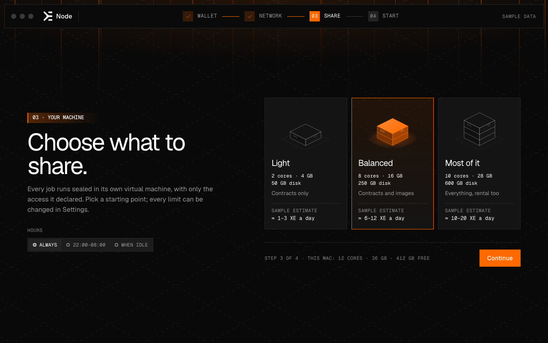Click the SAMPLE DATA label
548x343 pixels.
519,17
